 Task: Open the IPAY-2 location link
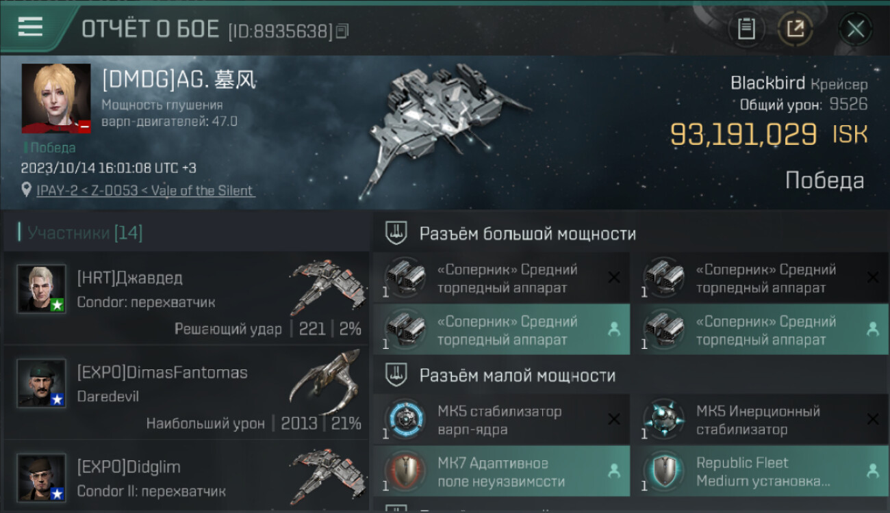(x=145, y=191)
